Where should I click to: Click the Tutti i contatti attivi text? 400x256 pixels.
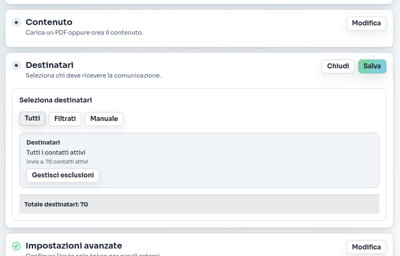tap(56, 152)
